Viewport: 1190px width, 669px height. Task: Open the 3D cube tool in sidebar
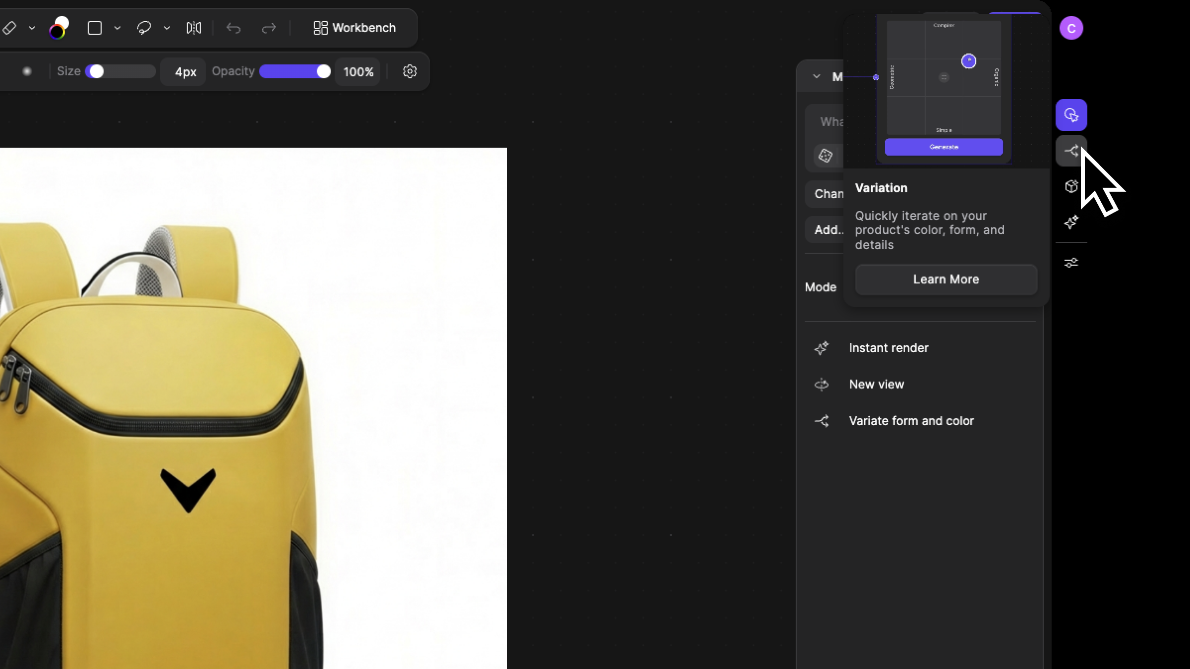[x=1071, y=187]
